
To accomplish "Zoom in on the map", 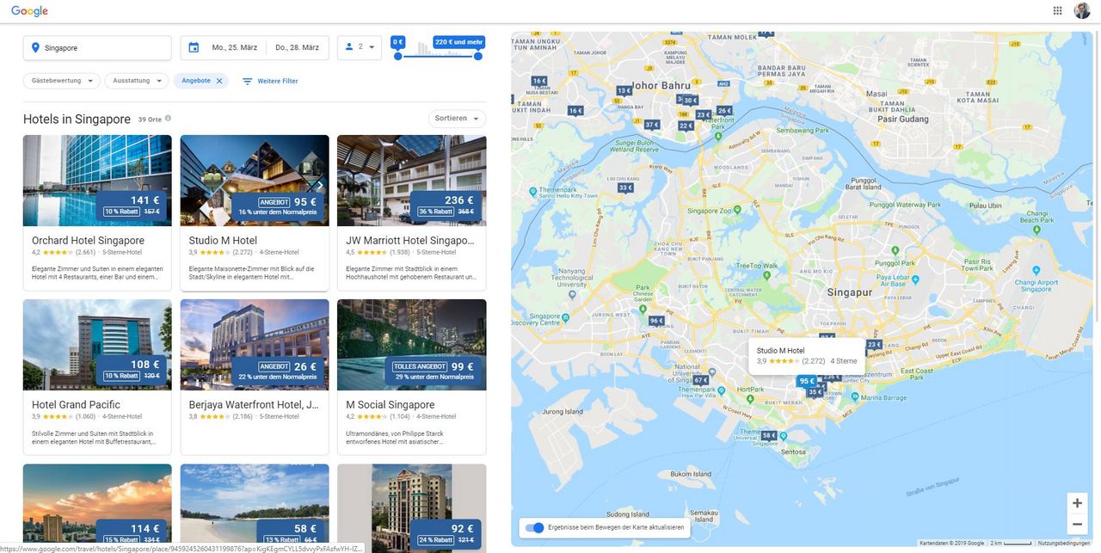I will 1077,502.
